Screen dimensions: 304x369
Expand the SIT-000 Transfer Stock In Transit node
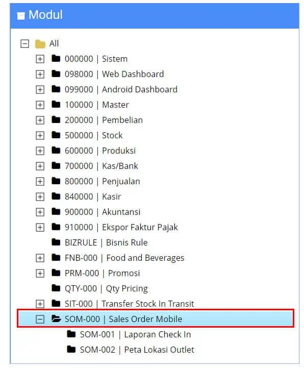(40, 304)
